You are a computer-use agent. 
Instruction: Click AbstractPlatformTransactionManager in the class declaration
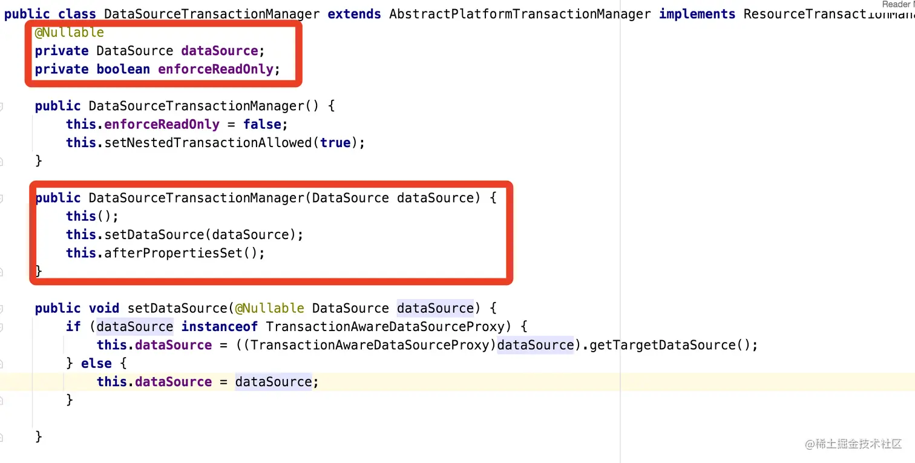tap(520, 13)
